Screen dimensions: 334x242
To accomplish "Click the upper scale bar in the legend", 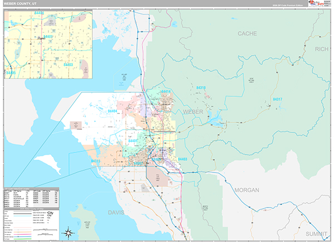I will pyautogui.click(x=46, y=230).
